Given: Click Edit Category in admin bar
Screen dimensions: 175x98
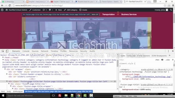Looking at the screenshot, I should click(71, 10).
